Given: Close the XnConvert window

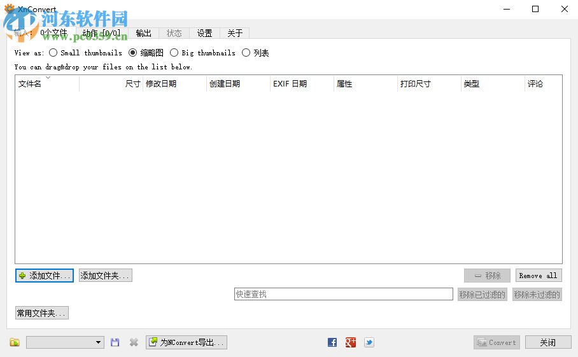Looking at the screenshot, I should point(565,9).
